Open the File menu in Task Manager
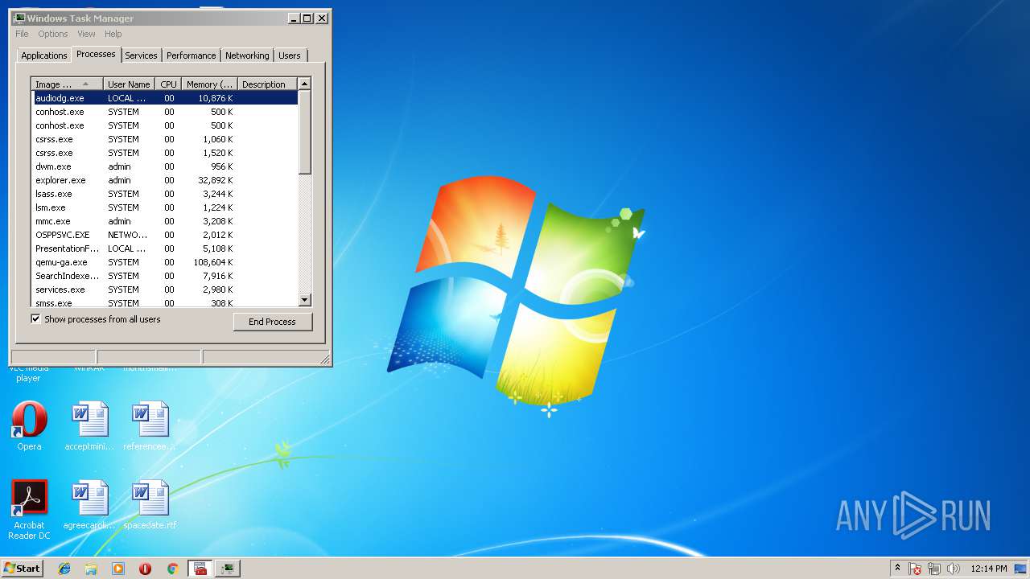Screen dimensions: 1030x579 (22, 34)
